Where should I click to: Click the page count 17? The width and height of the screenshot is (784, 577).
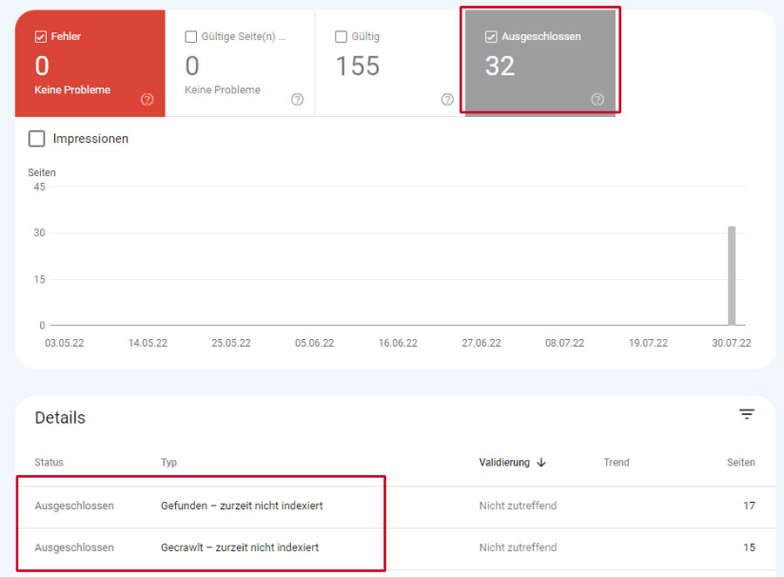[x=749, y=506]
